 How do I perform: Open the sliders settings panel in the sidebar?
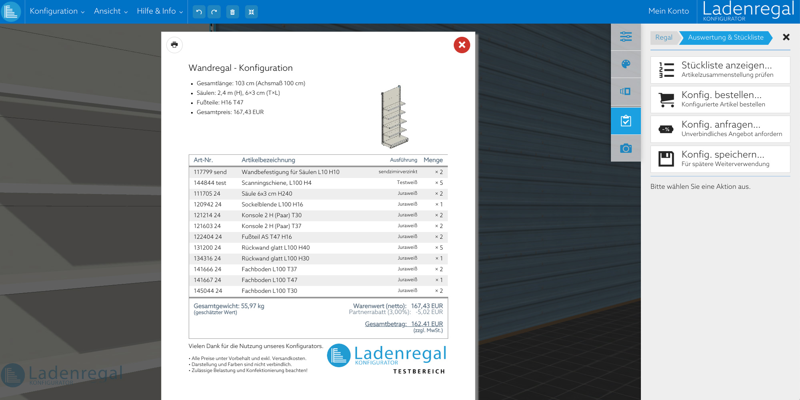coord(626,37)
